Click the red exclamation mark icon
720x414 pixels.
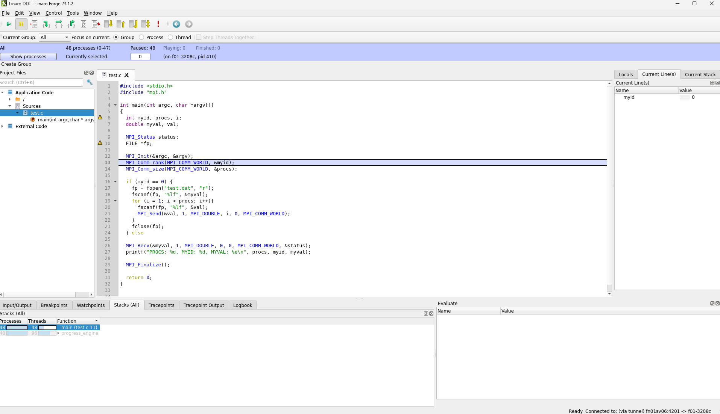click(x=158, y=24)
